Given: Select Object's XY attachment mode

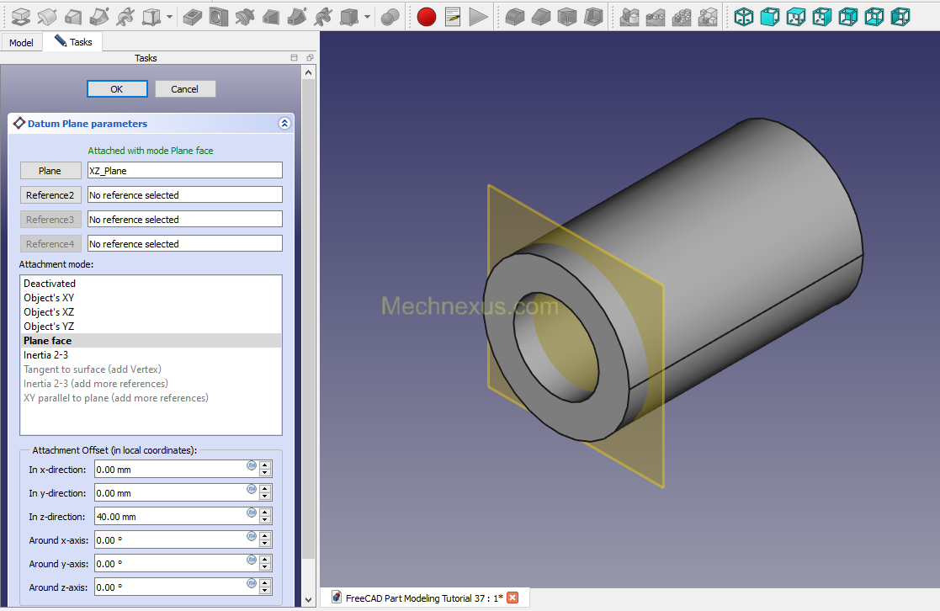Looking at the screenshot, I should (49, 298).
